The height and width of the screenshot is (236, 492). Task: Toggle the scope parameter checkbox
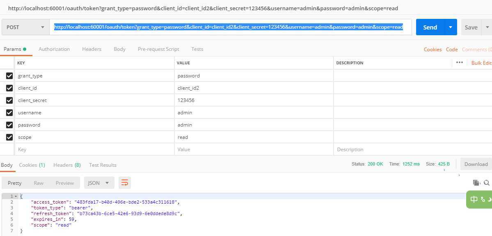9,137
